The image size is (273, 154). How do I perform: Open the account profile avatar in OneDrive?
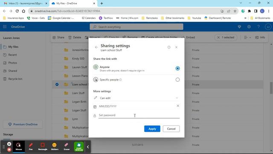(x=268, y=27)
